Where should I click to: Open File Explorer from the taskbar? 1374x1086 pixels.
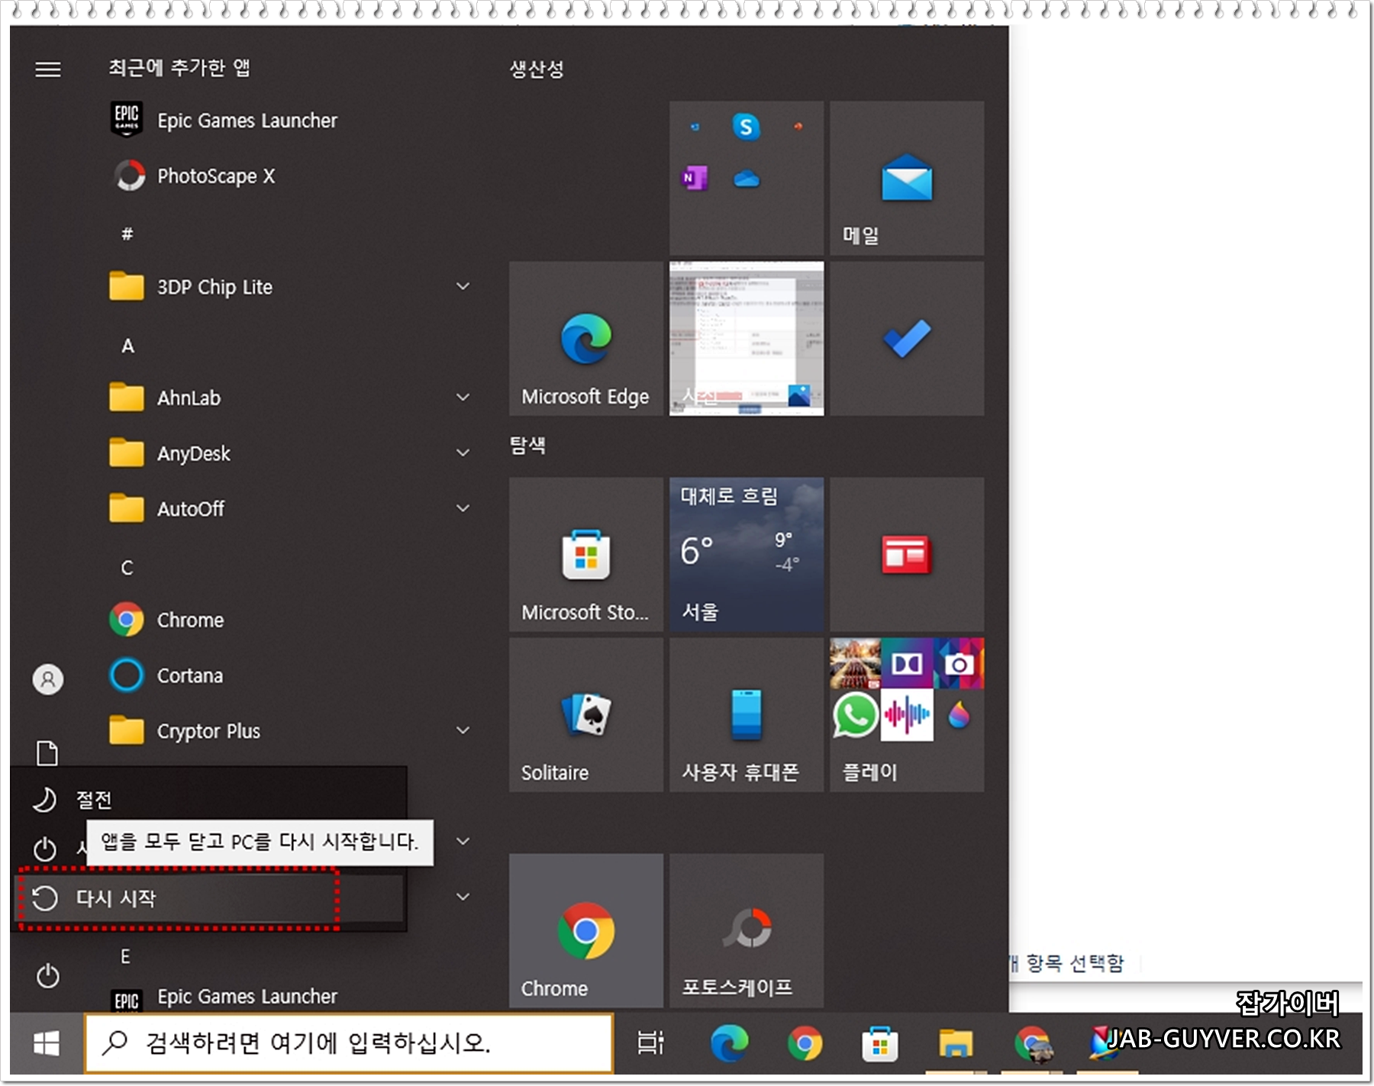pos(955,1042)
